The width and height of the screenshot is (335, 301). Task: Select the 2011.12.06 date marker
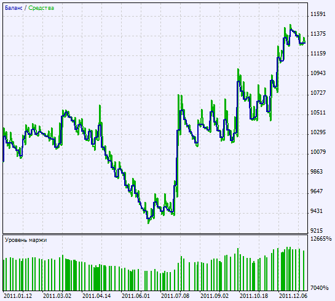click(x=293, y=296)
